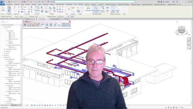The image size is (193, 109).
Task: Collapse the Mechanical node in project browser
Action: [x=3, y=57]
